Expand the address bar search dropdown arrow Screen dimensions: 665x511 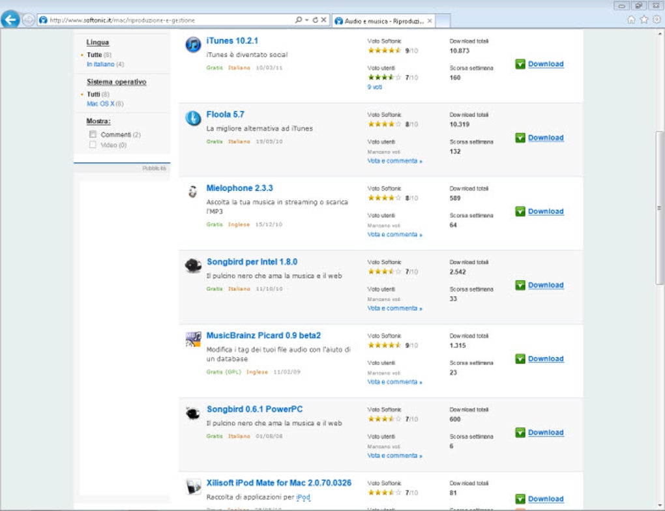click(306, 20)
